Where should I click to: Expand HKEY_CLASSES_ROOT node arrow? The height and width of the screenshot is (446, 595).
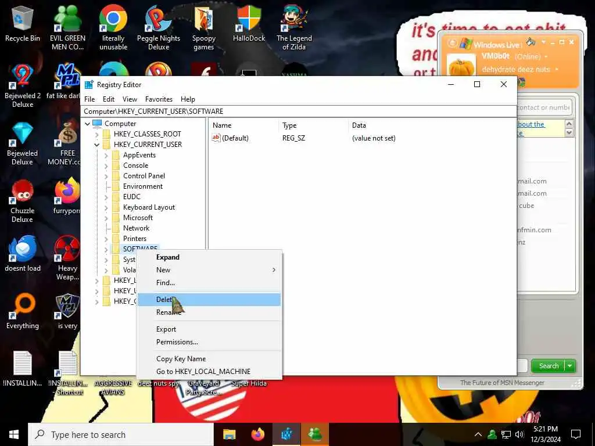coord(97,134)
